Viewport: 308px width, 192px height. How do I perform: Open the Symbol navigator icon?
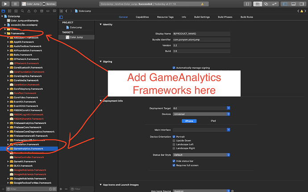(x=16, y=11)
